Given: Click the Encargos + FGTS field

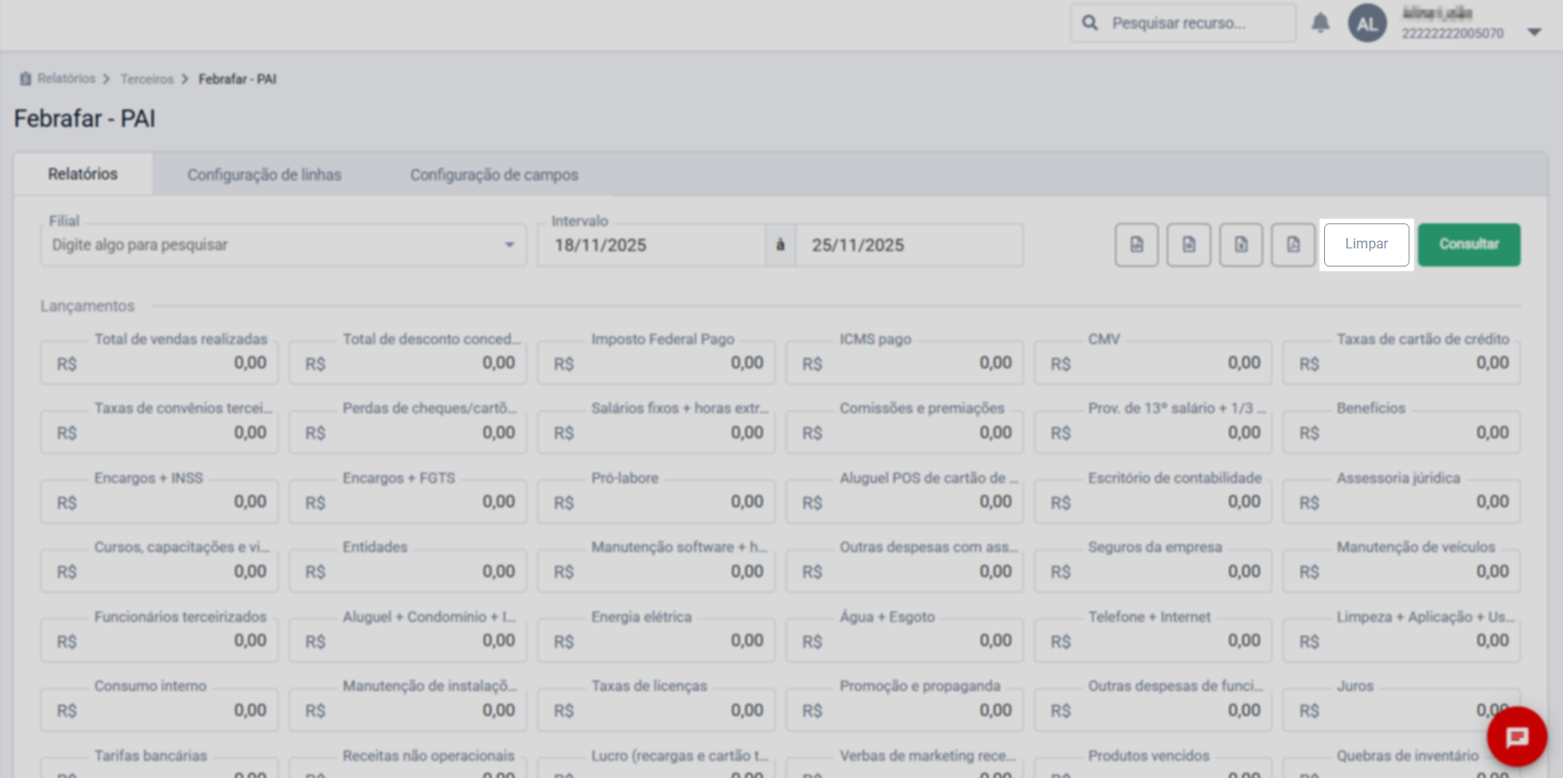Looking at the screenshot, I should tap(408, 502).
